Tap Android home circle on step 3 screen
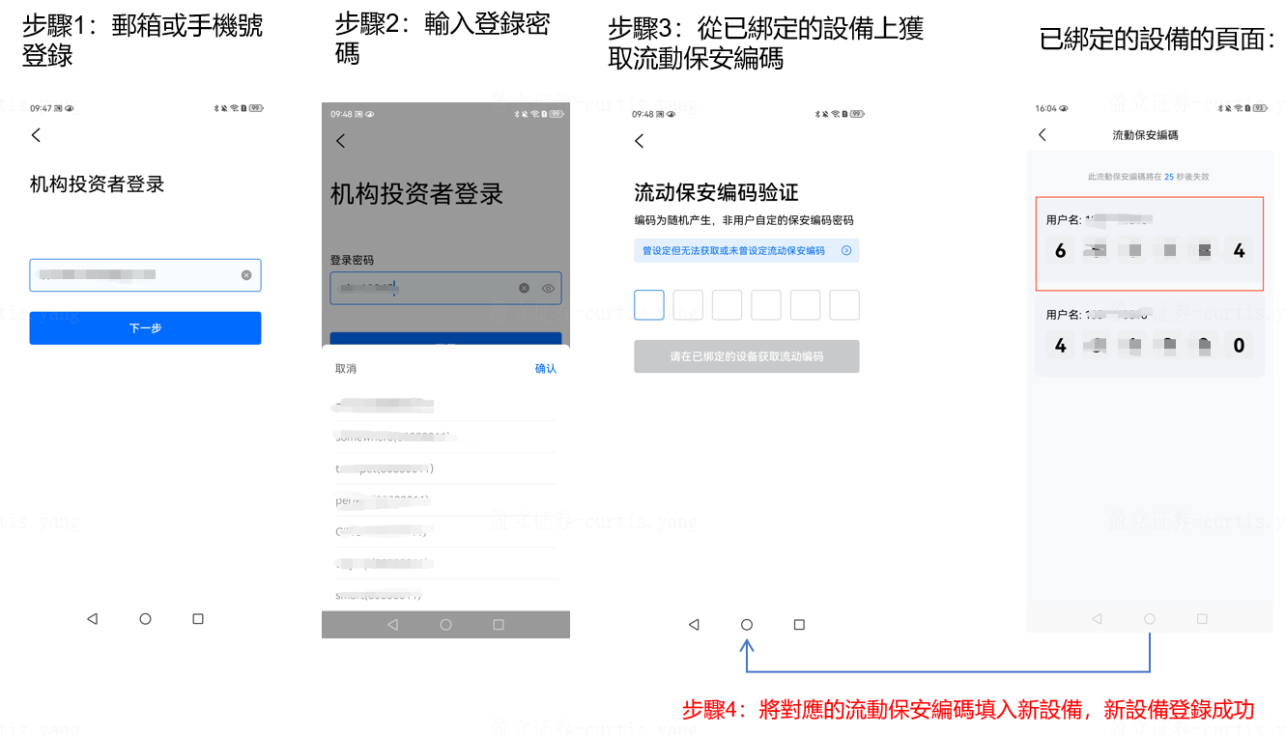The height and width of the screenshot is (735, 1286). (747, 625)
